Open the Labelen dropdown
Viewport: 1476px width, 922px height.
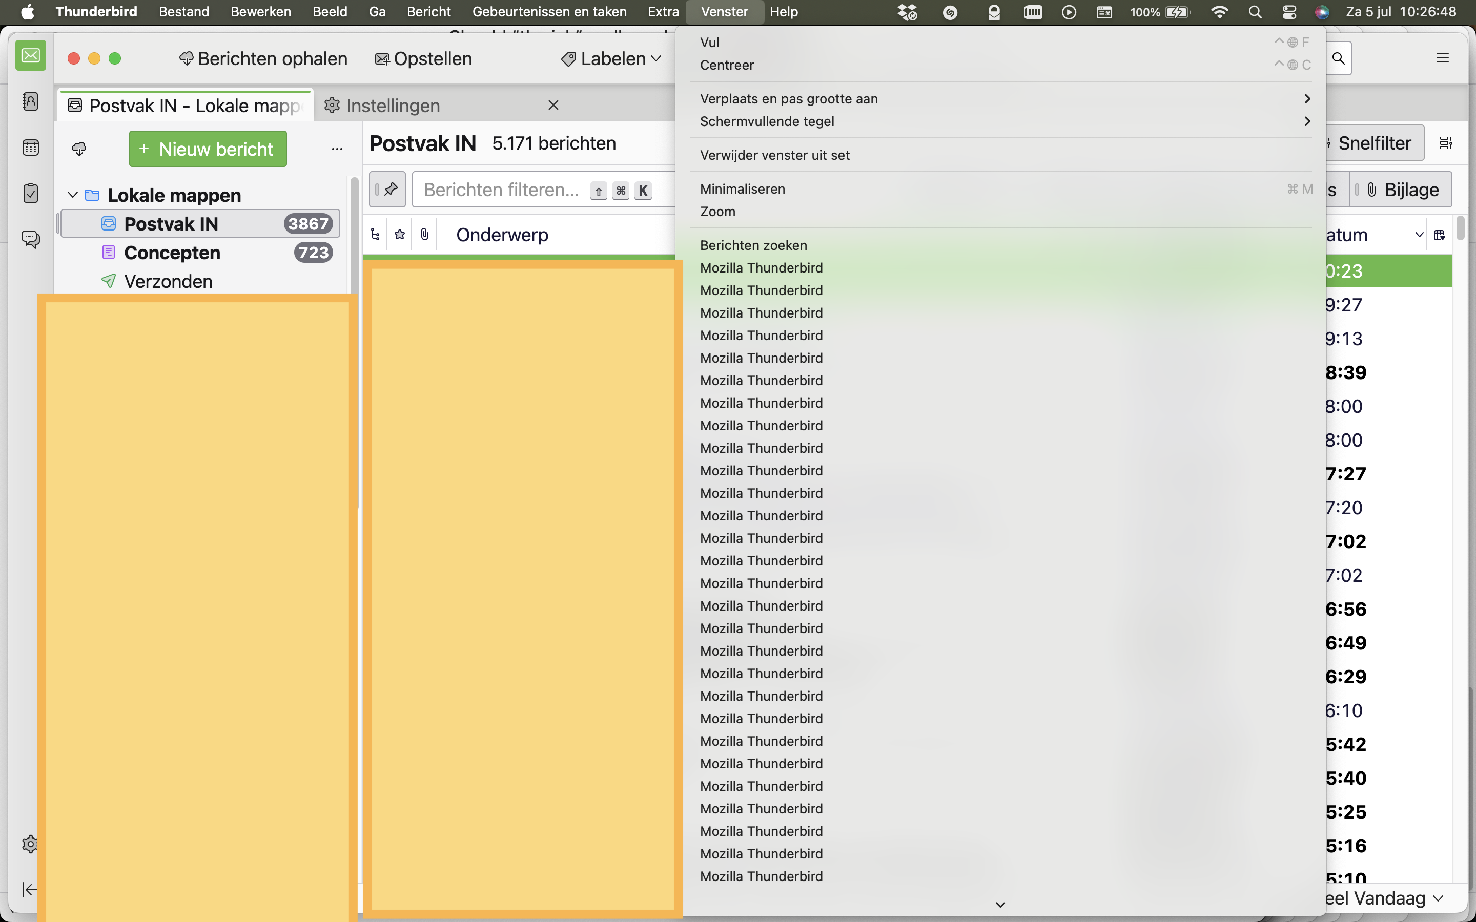point(611,59)
